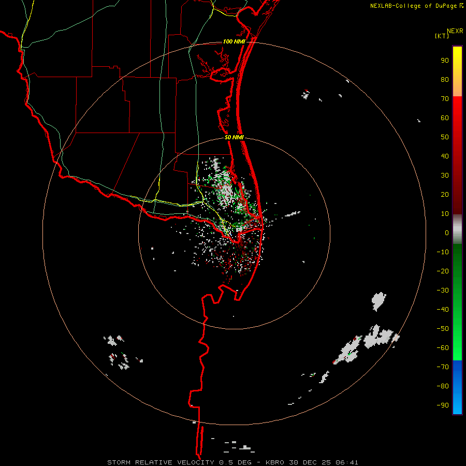Click the scale value -60

pyautogui.click(x=443, y=348)
